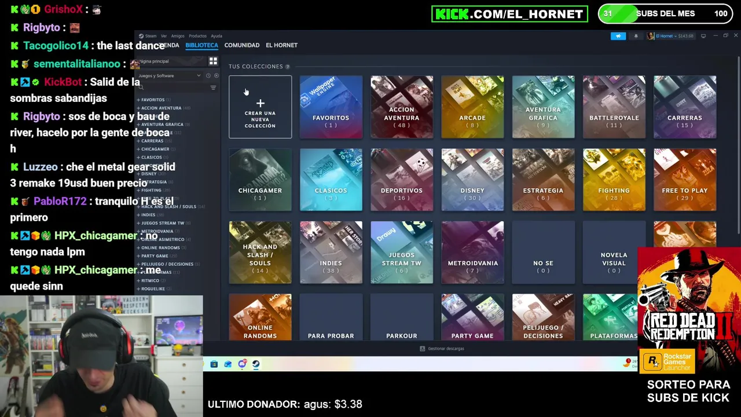The width and height of the screenshot is (741, 417).
Task: Open the Online Randoms collection tile
Action: [x=260, y=317]
